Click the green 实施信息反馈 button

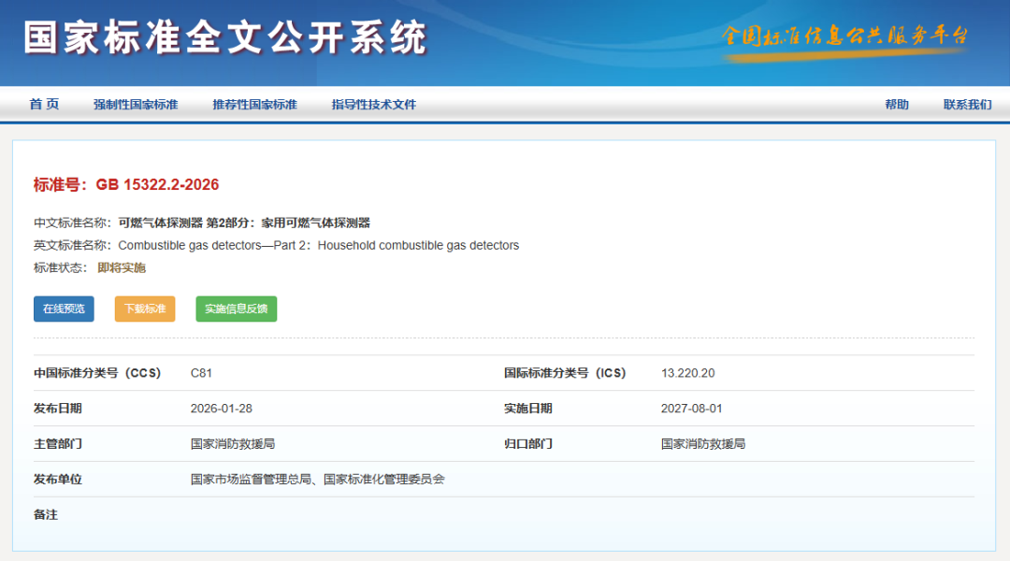coord(235,309)
